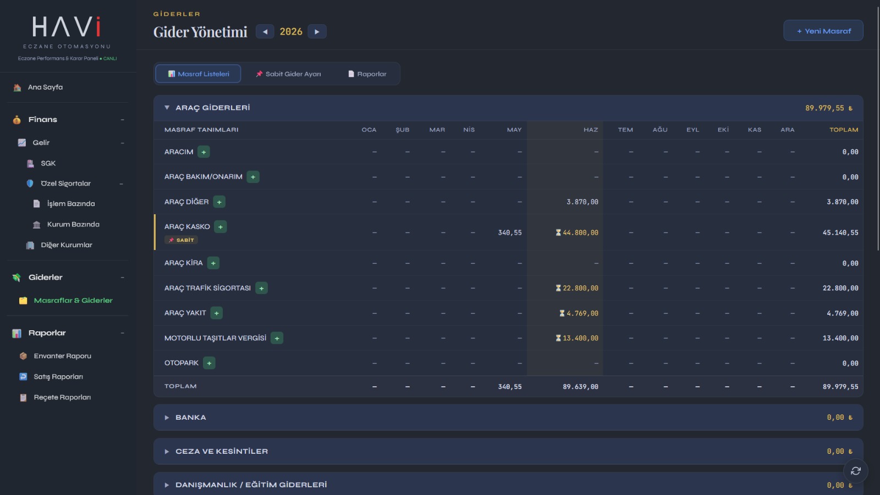The width and height of the screenshot is (880, 495).
Task: Click the plus icon next to ARAÇ YAKIT
Action: click(217, 313)
